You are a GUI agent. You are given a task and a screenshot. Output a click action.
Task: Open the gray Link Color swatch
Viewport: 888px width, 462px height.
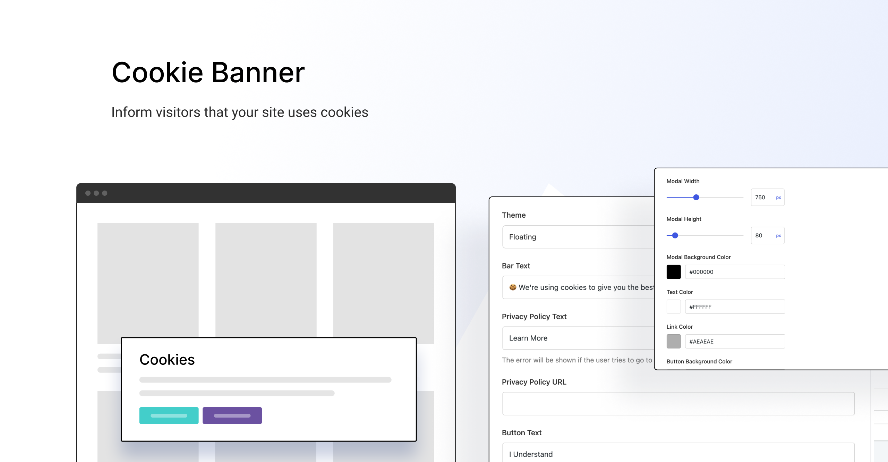coord(674,342)
